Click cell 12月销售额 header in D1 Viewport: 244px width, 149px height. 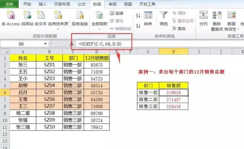[96, 58]
